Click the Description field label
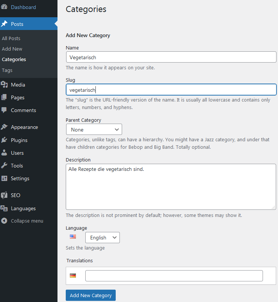 (78, 160)
